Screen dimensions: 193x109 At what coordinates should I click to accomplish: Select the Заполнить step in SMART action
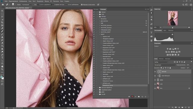pyautogui.click(x=105, y=74)
